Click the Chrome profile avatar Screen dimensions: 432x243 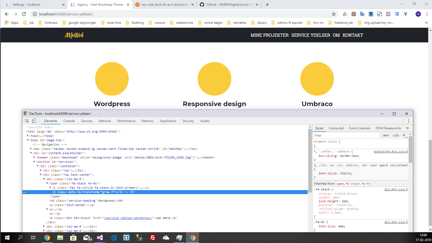(x=418, y=14)
